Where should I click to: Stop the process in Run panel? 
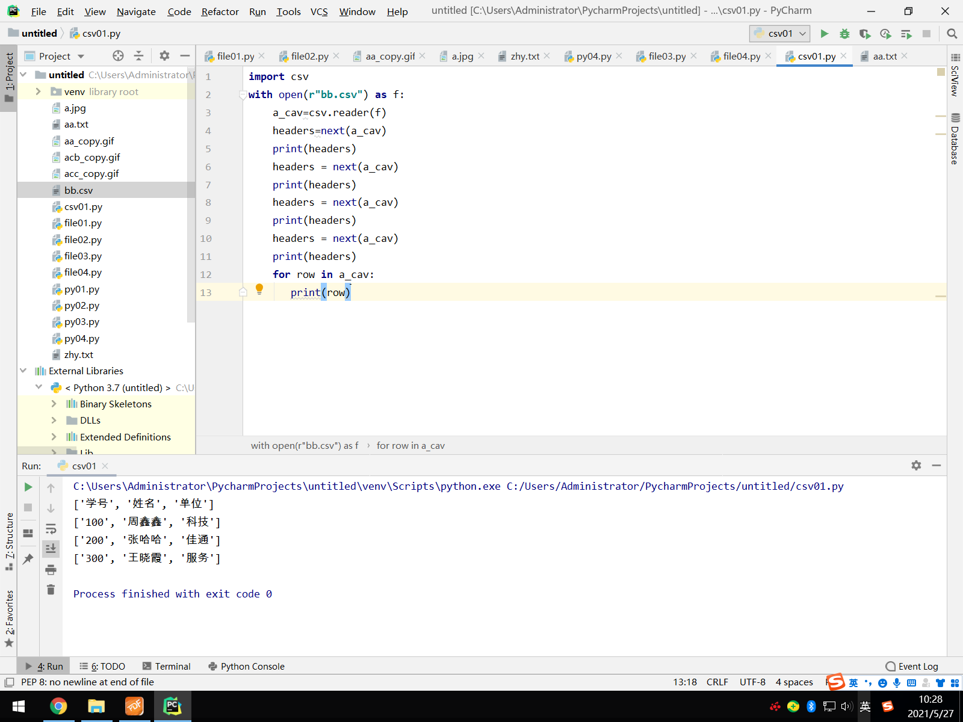click(28, 507)
